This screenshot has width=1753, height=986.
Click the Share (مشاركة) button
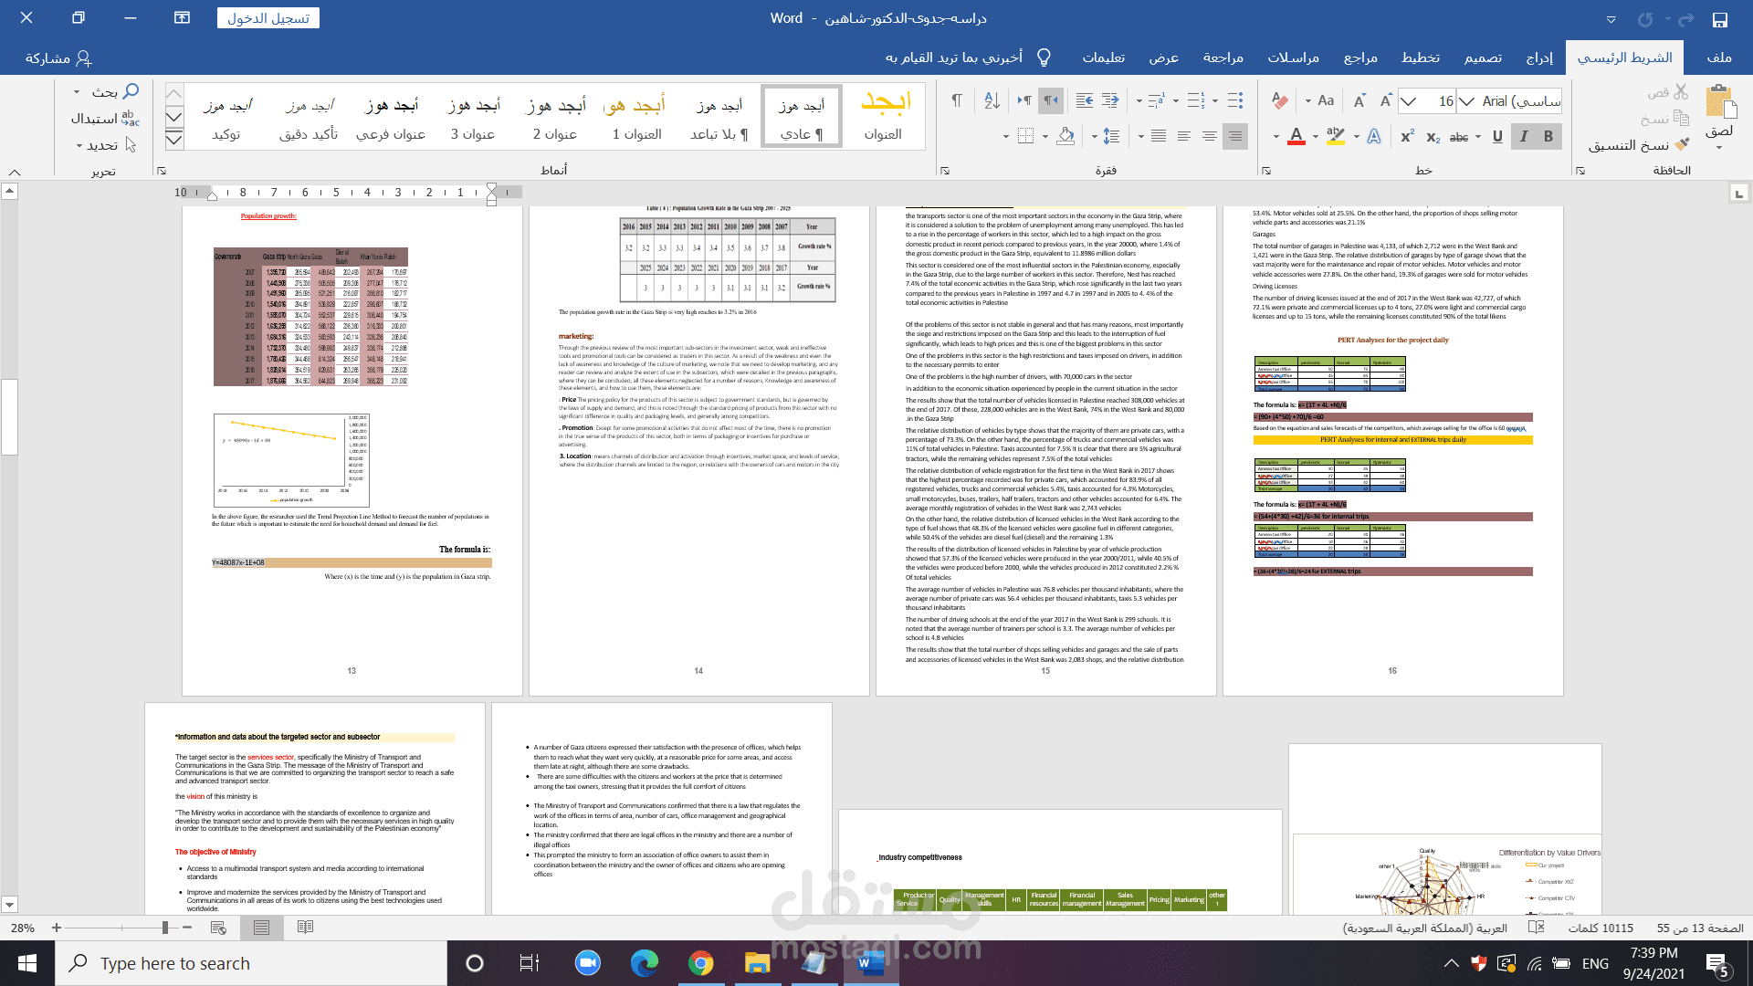click(x=58, y=58)
